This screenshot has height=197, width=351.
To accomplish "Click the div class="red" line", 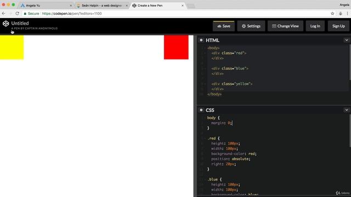I will click(x=229, y=53).
